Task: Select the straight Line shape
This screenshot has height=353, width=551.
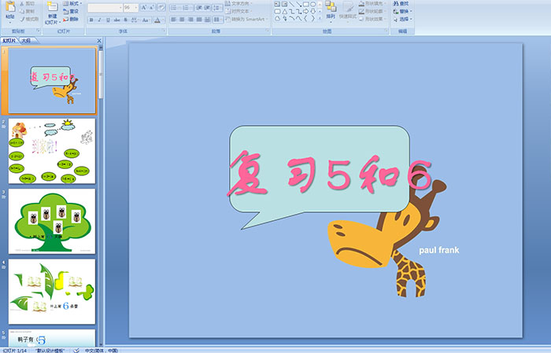Action: click(x=291, y=4)
